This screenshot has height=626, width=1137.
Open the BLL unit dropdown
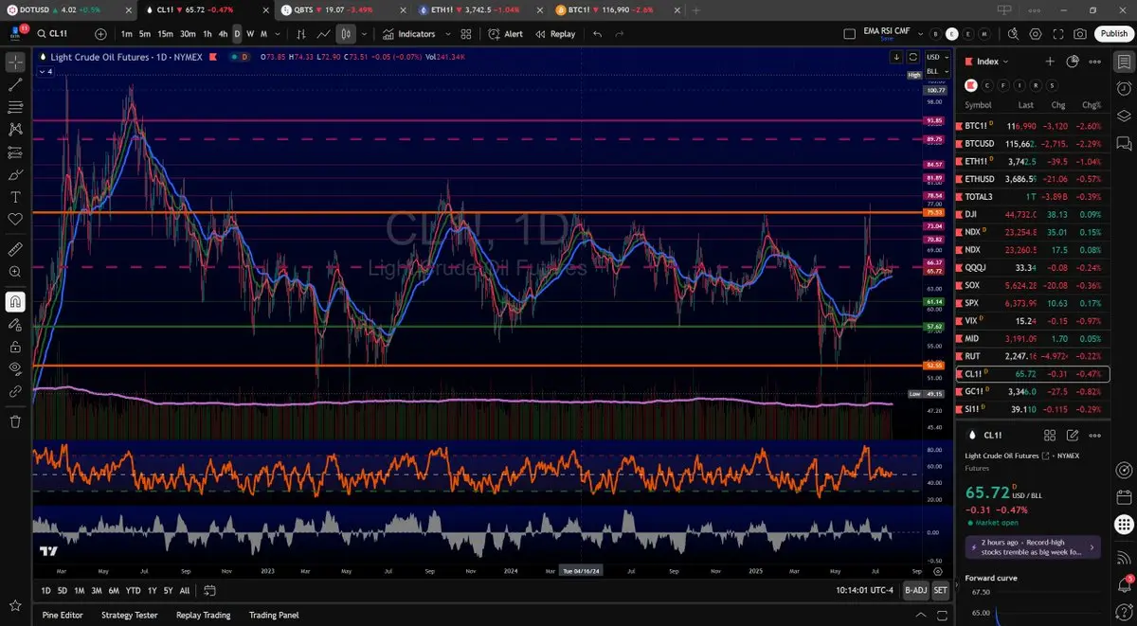point(936,71)
